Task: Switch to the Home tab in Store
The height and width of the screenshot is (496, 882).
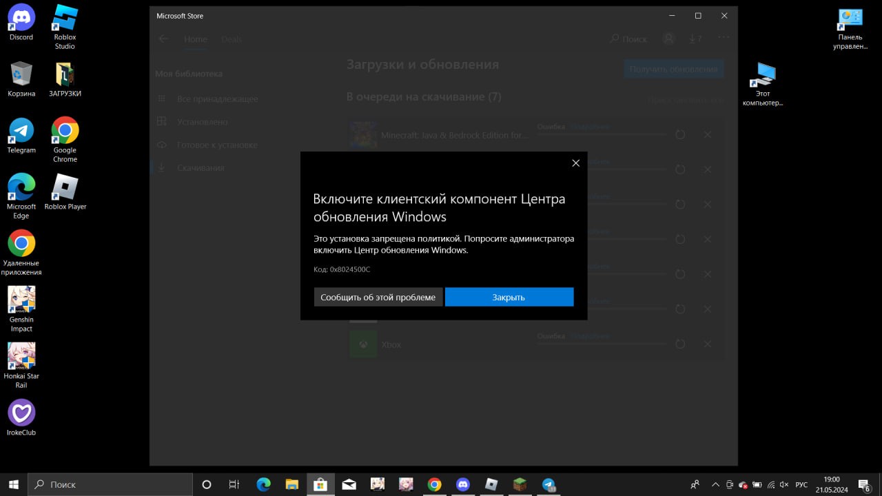Action: 196,39
